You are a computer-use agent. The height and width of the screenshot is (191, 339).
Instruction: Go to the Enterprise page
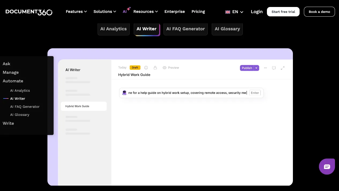coord(174,12)
